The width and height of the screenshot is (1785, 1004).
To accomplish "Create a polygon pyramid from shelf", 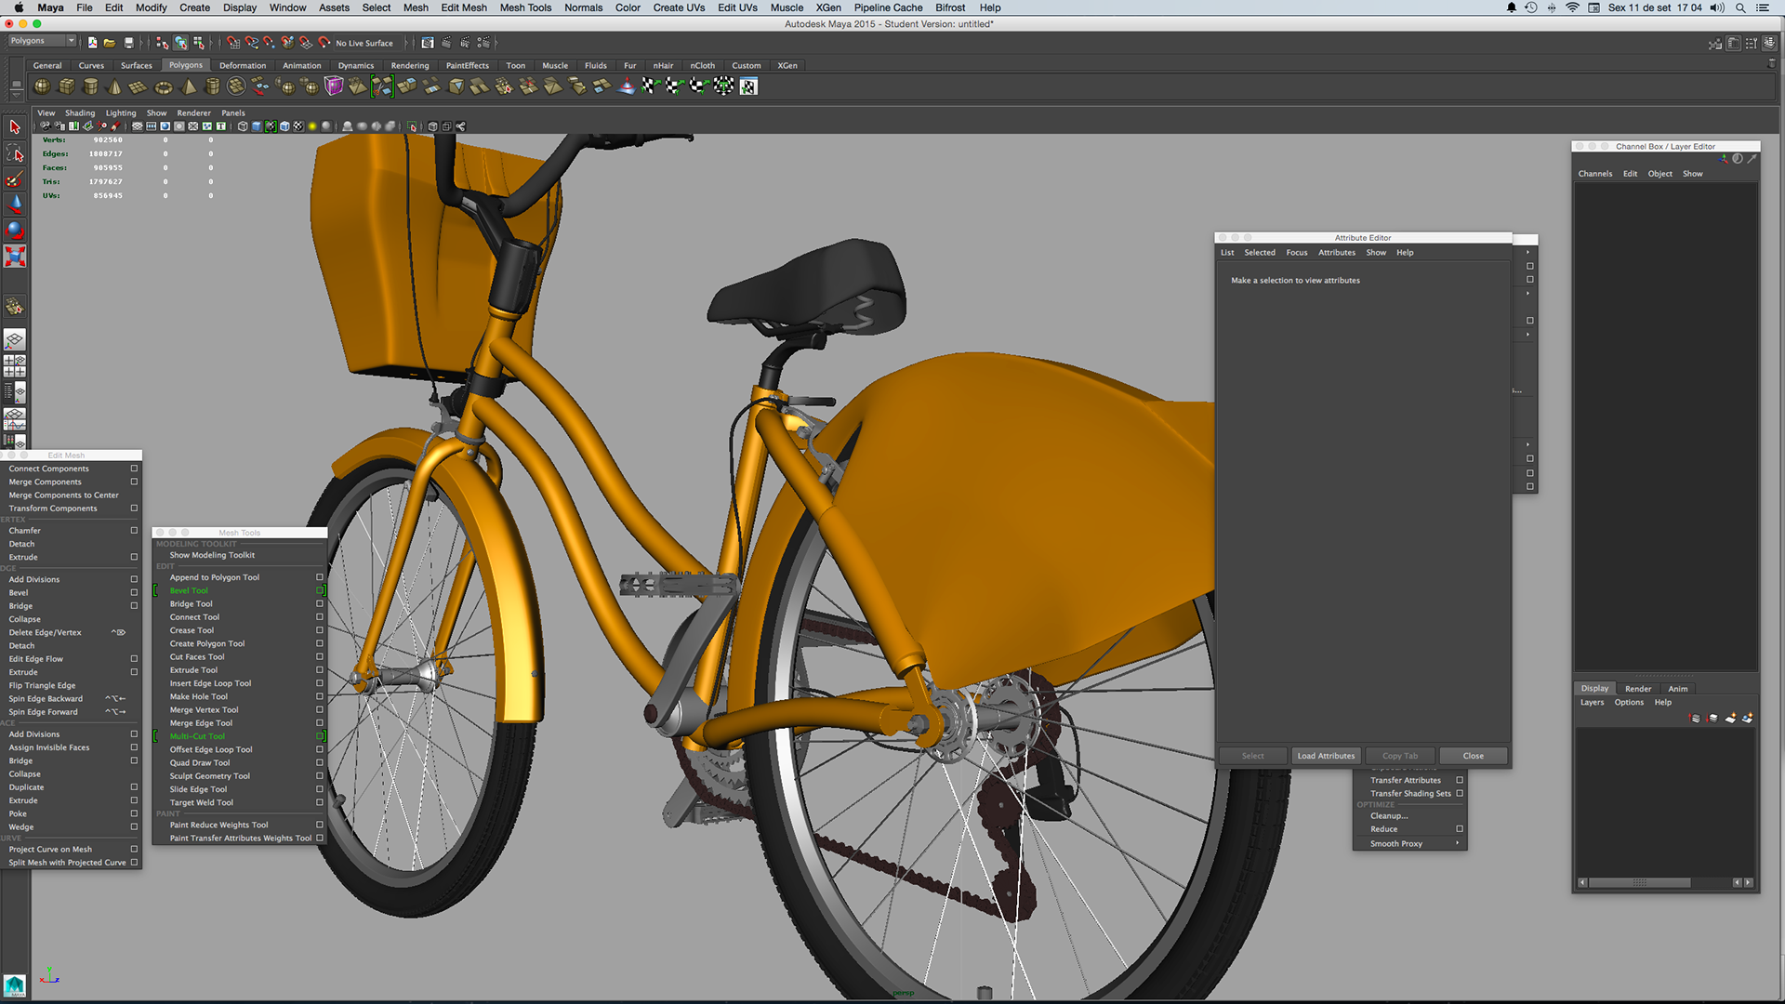I will click(188, 86).
